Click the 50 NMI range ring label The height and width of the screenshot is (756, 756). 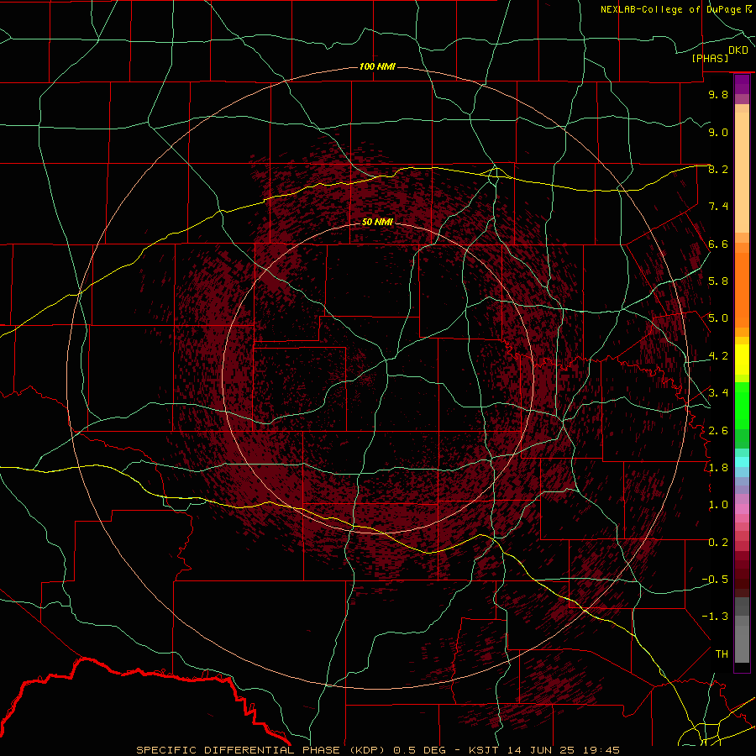pyautogui.click(x=377, y=222)
